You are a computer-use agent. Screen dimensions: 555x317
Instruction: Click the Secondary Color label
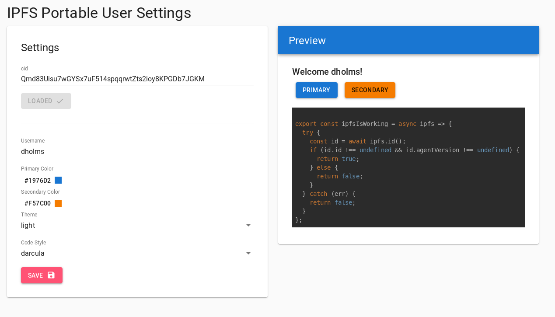coord(40,192)
